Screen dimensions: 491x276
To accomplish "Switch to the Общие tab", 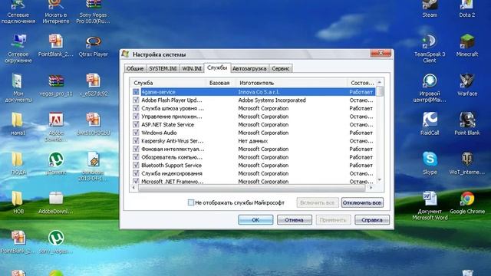I will pyautogui.click(x=135, y=68).
